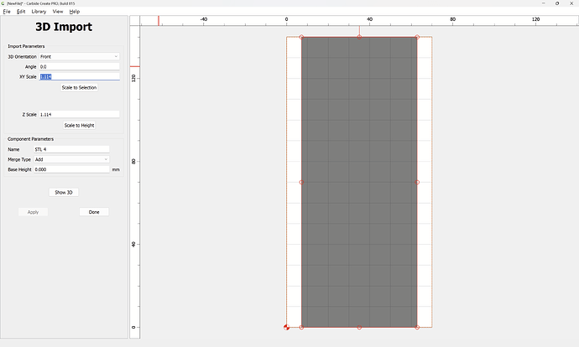The width and height of the screenshot is (579, 347).
Task: Close the Carbide Create window
Action: pyautogui.click(x=571, y=3)
